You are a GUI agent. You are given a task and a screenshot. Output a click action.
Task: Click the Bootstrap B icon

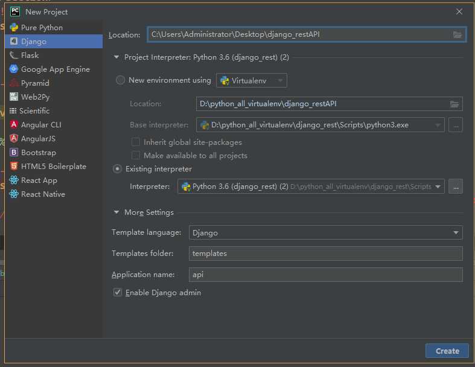[14, 152]
